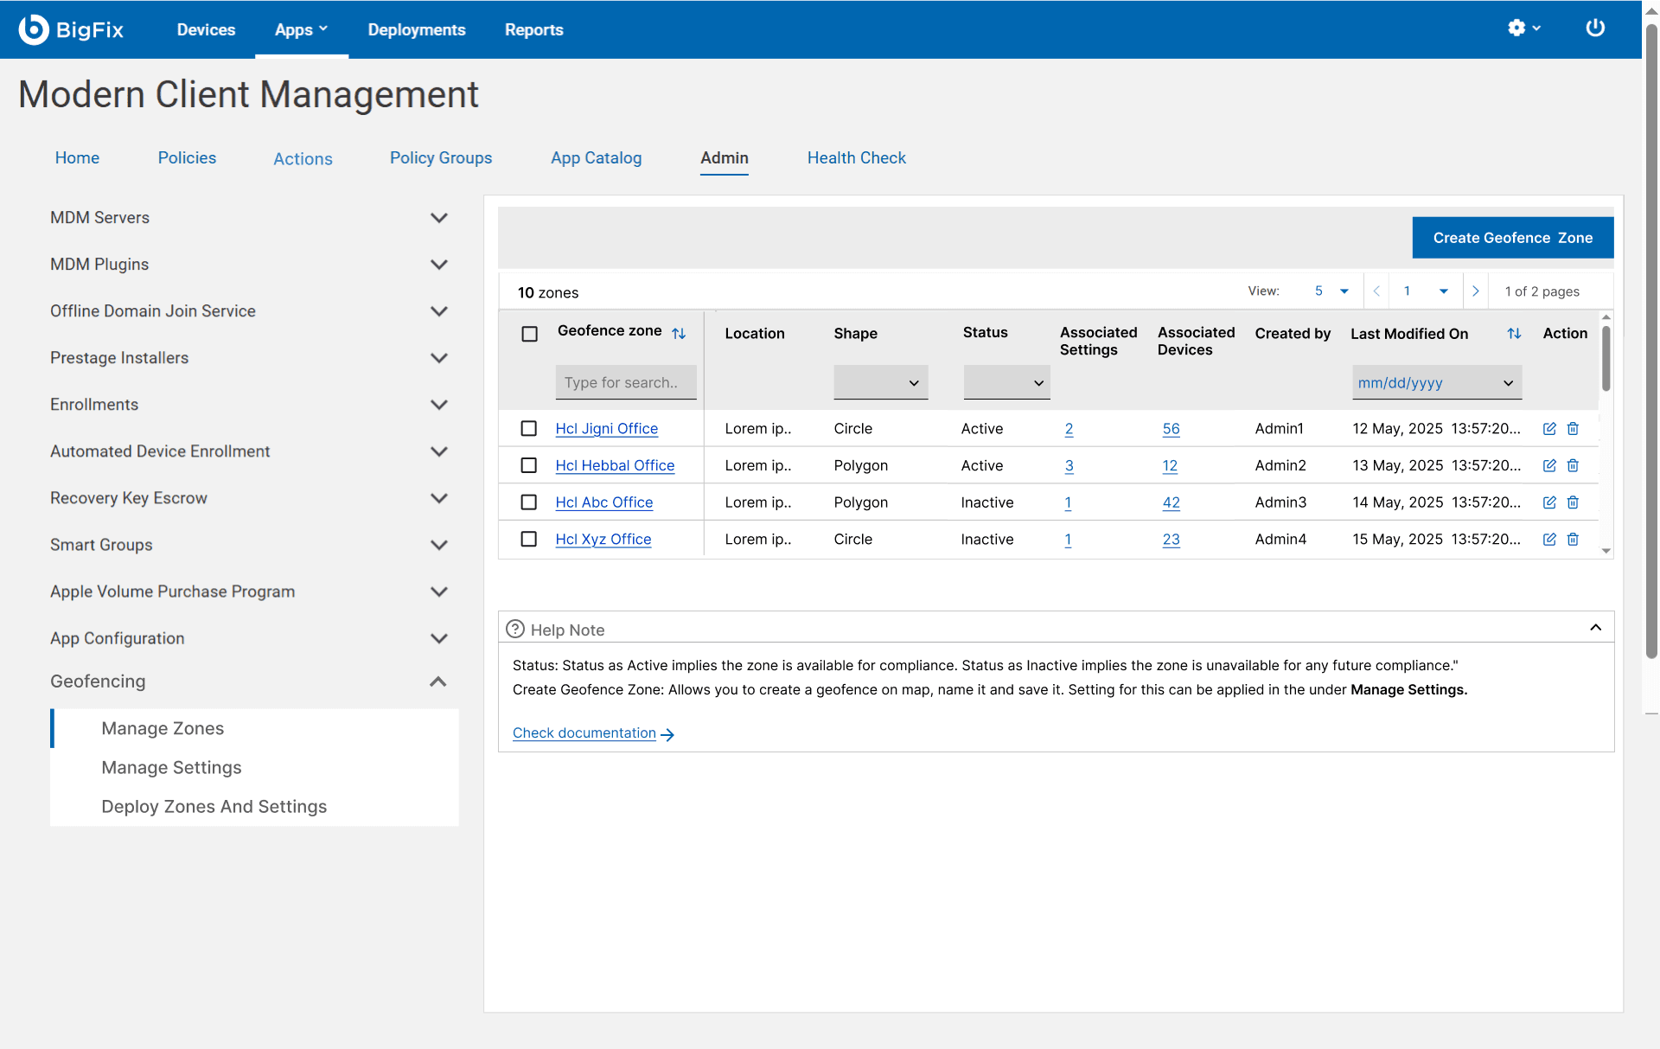Switch to the Actions tab
This screenshot has height=1049, width=1660.
pos(303,158)
